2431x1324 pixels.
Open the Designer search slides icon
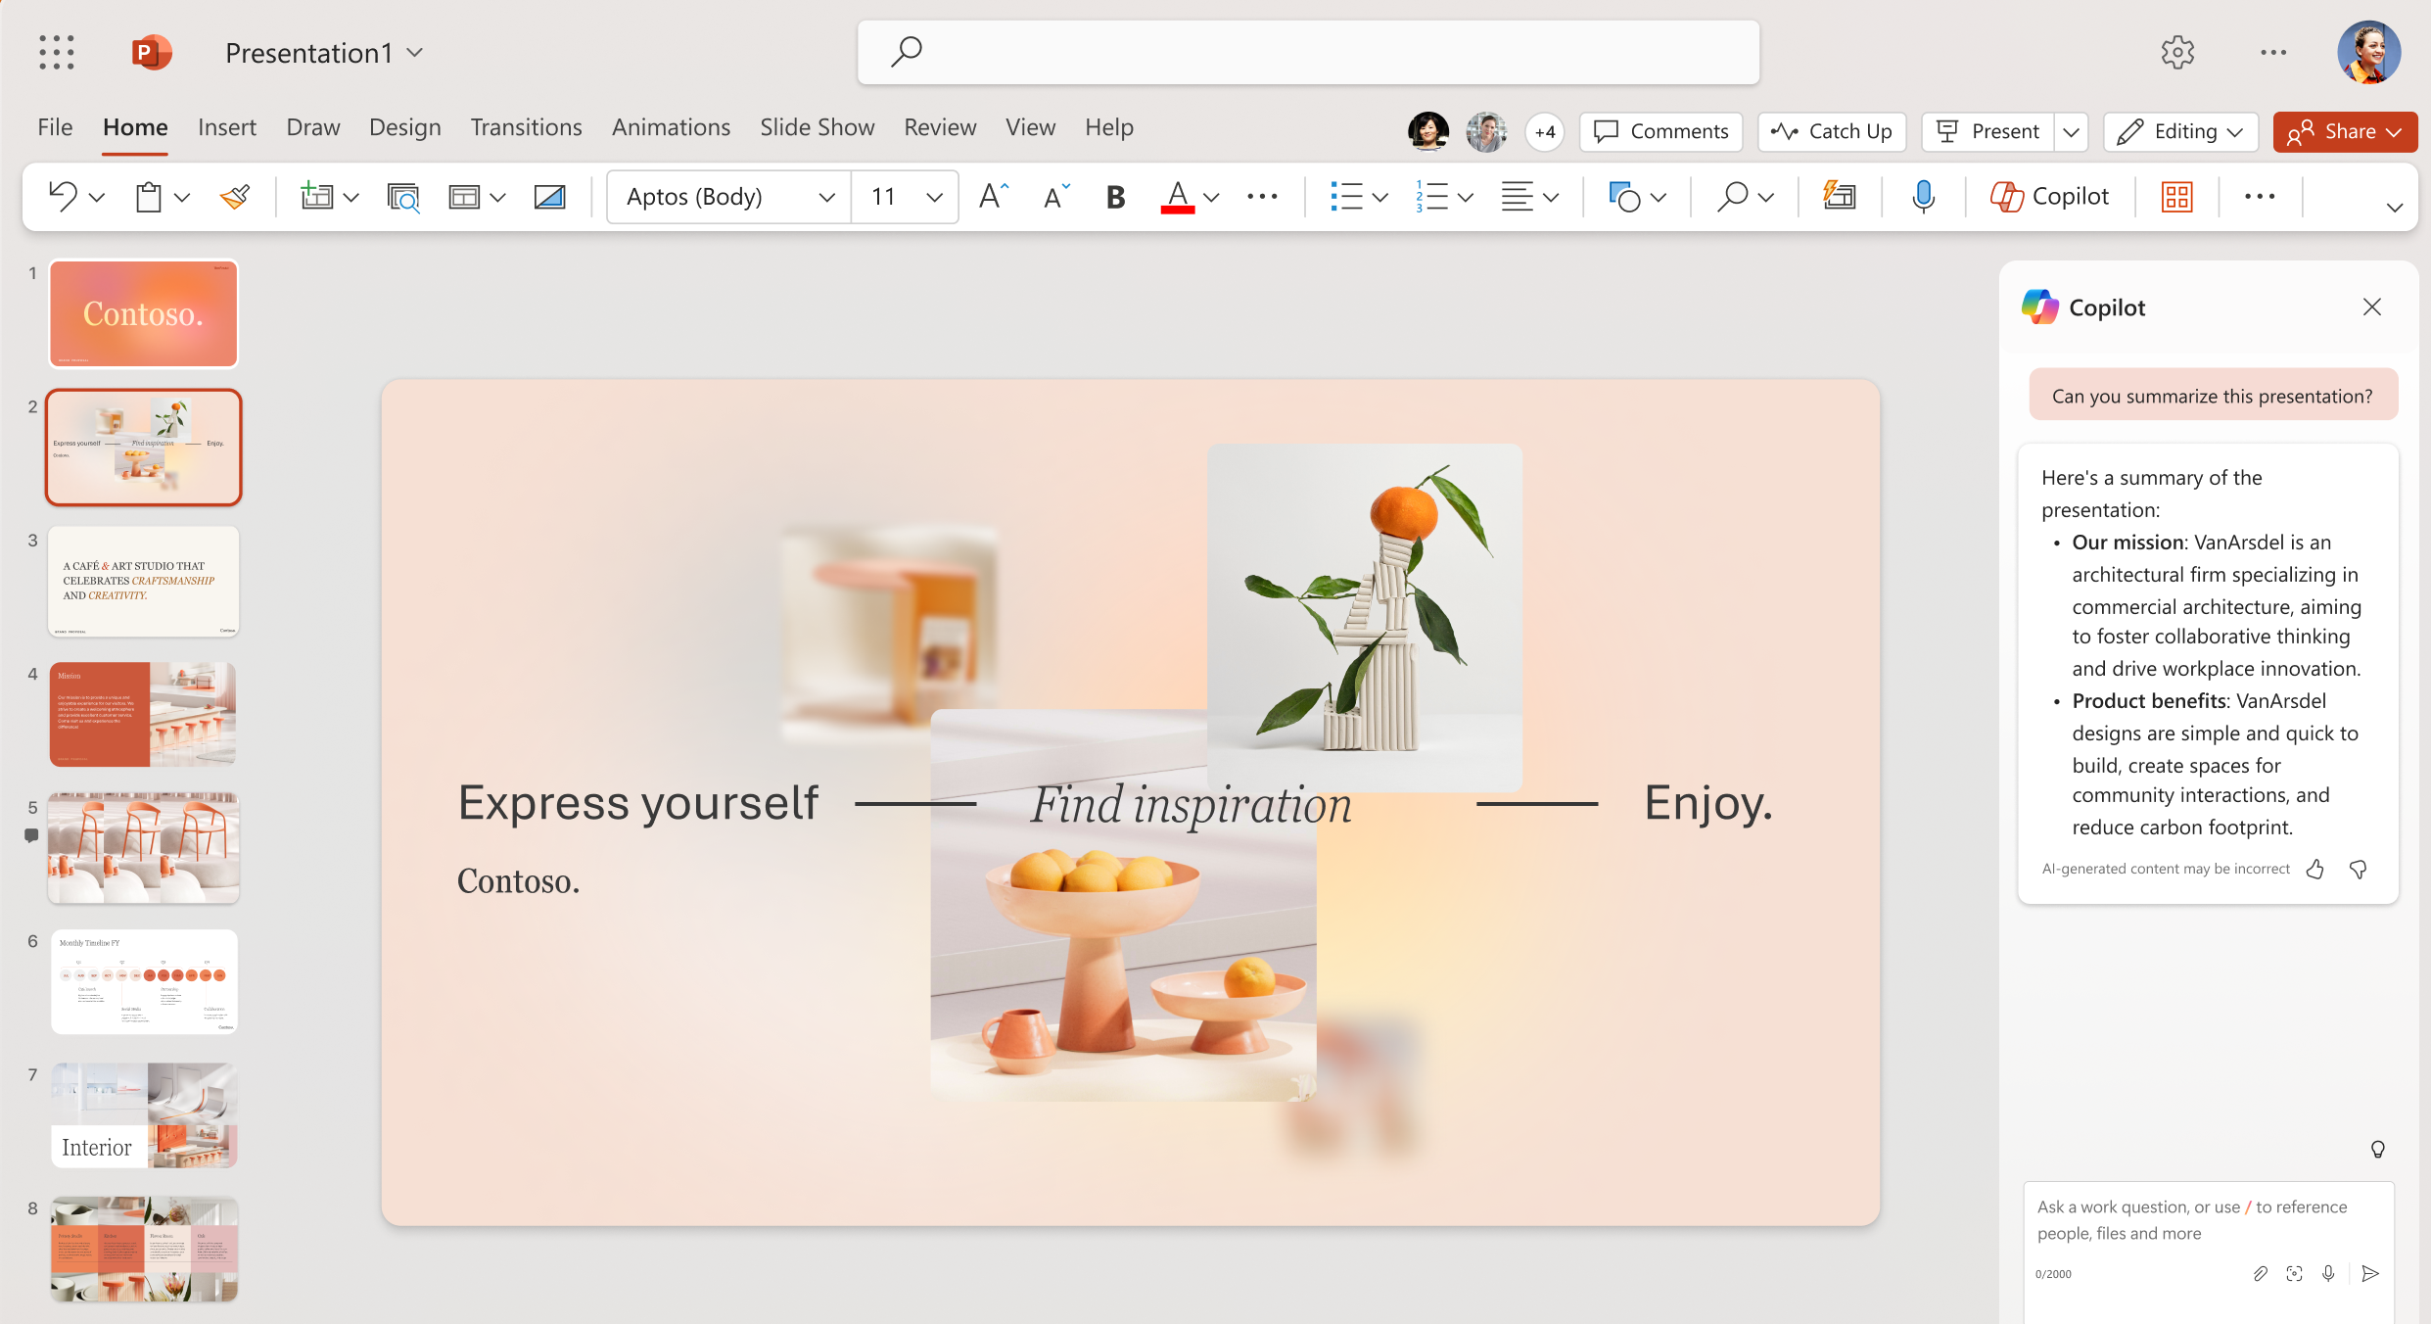(x=402, y=196)
